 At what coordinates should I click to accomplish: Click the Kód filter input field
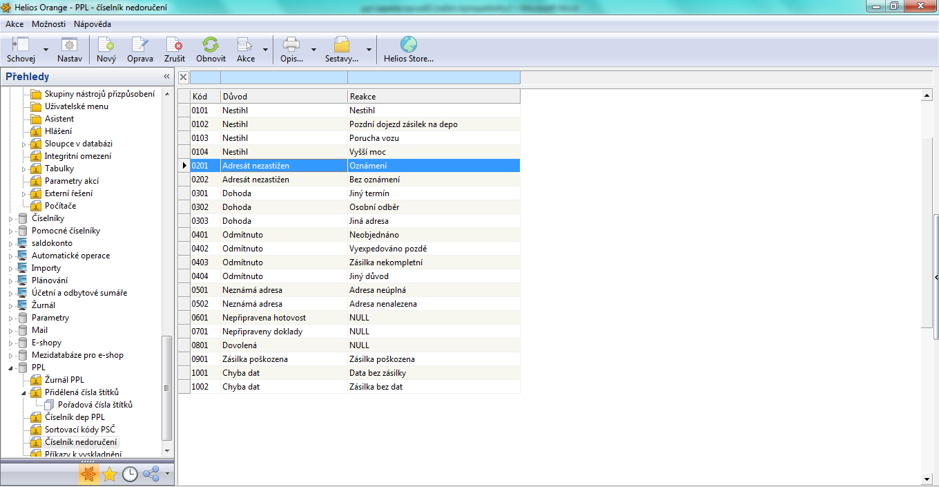(205, 77)
